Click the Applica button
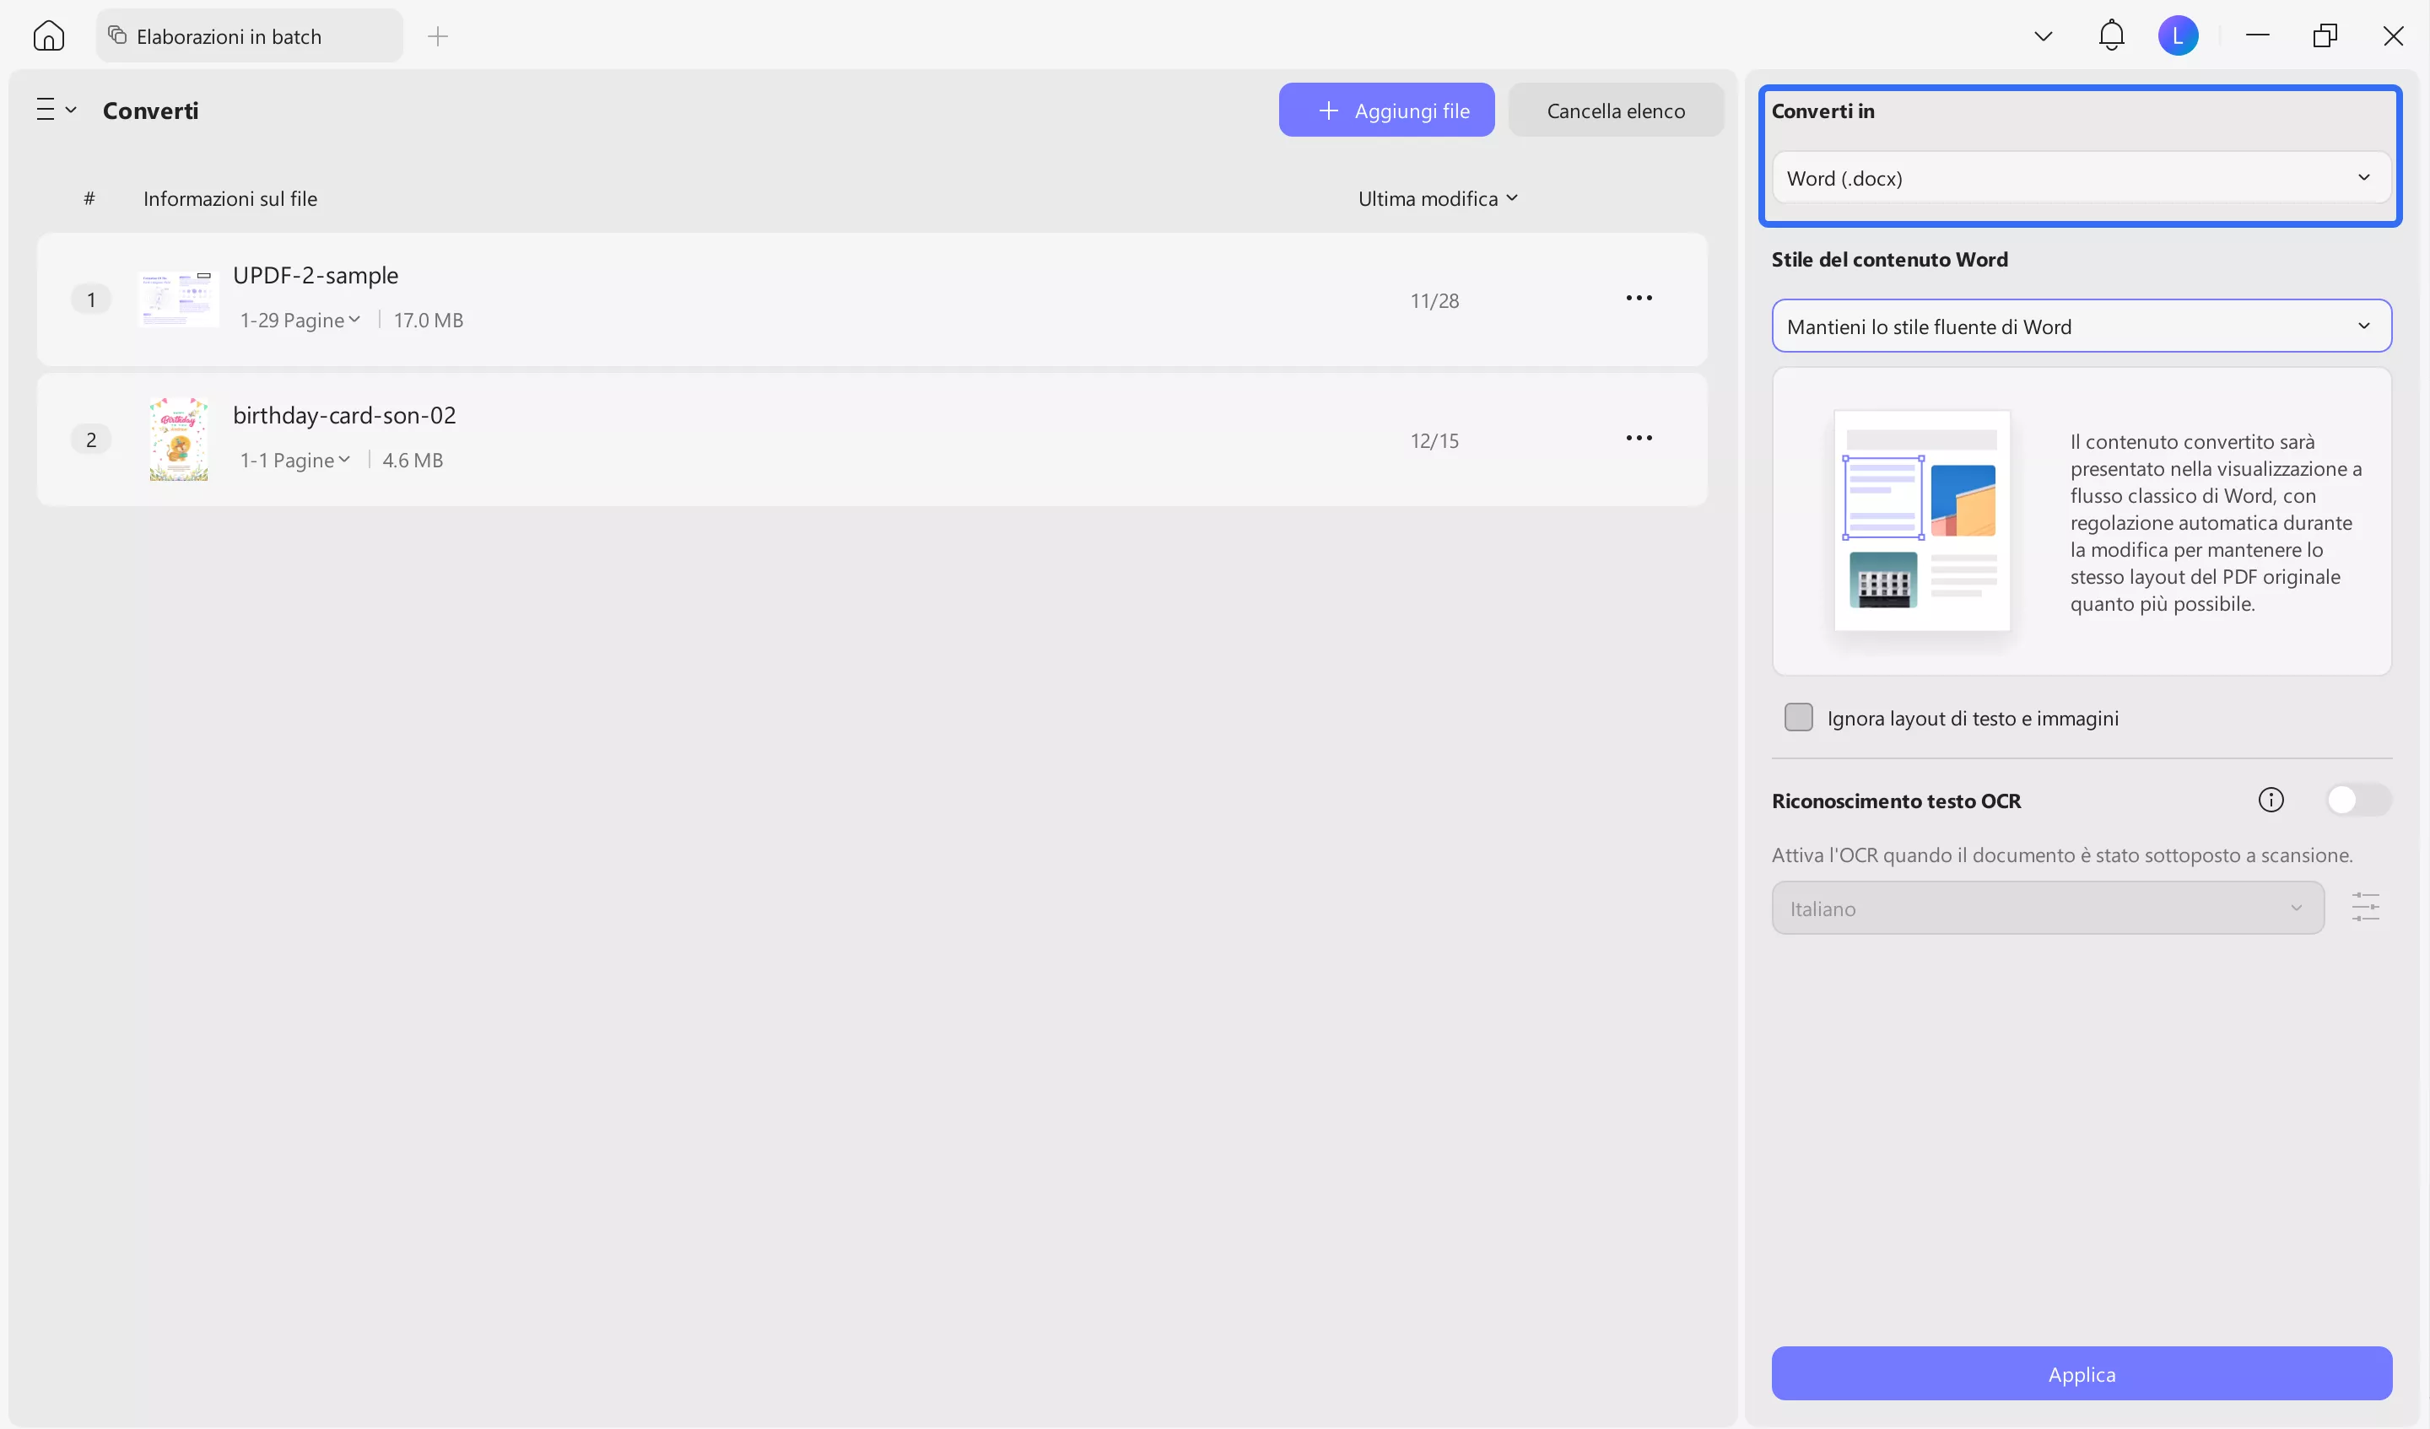 click(2080, 1373)
